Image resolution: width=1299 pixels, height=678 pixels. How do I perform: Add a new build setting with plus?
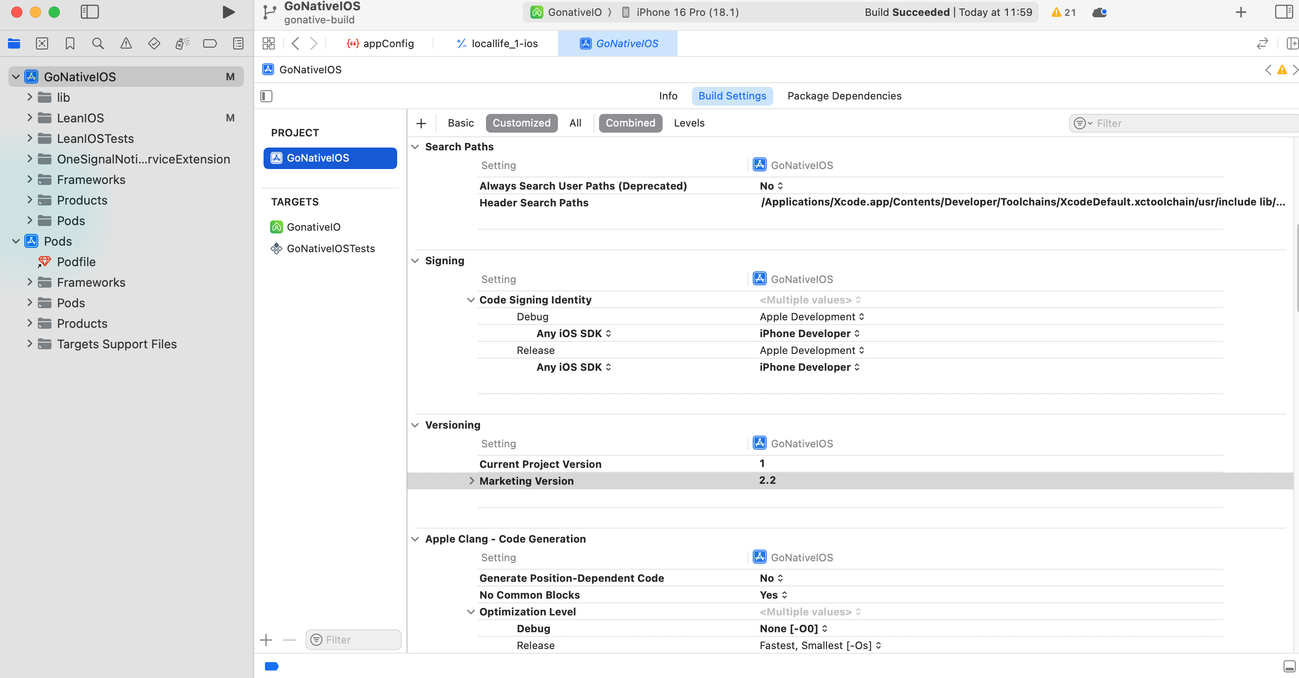(x=421, y=123)
